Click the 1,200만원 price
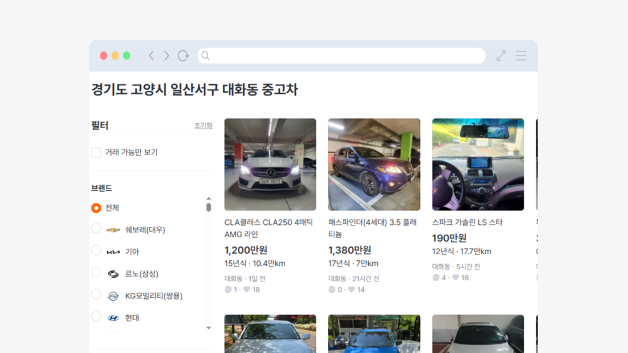628x353 pixels. (x=246, y=250)
